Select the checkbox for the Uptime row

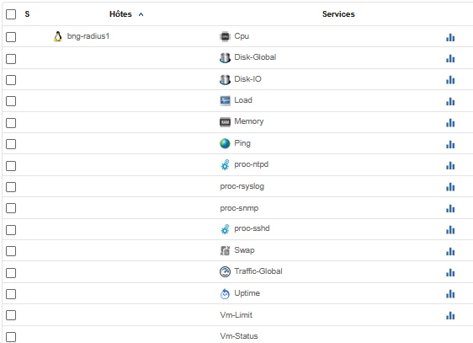click(x=11, y=294)
